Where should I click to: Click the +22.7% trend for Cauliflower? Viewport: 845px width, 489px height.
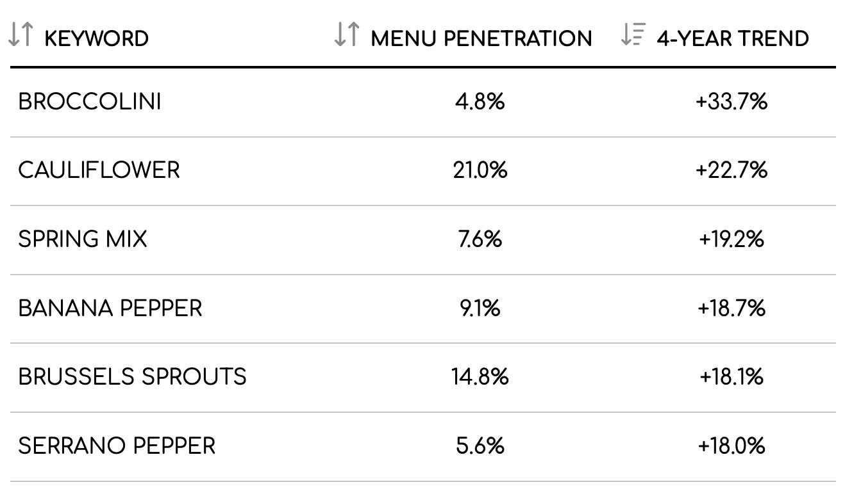[x=731, y=170]
